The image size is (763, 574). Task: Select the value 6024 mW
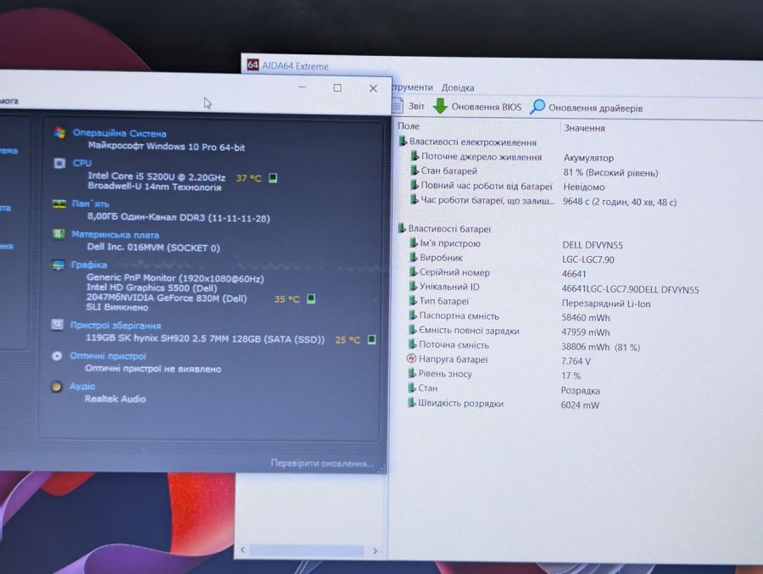pyautogui.click(x=580, y=405)
